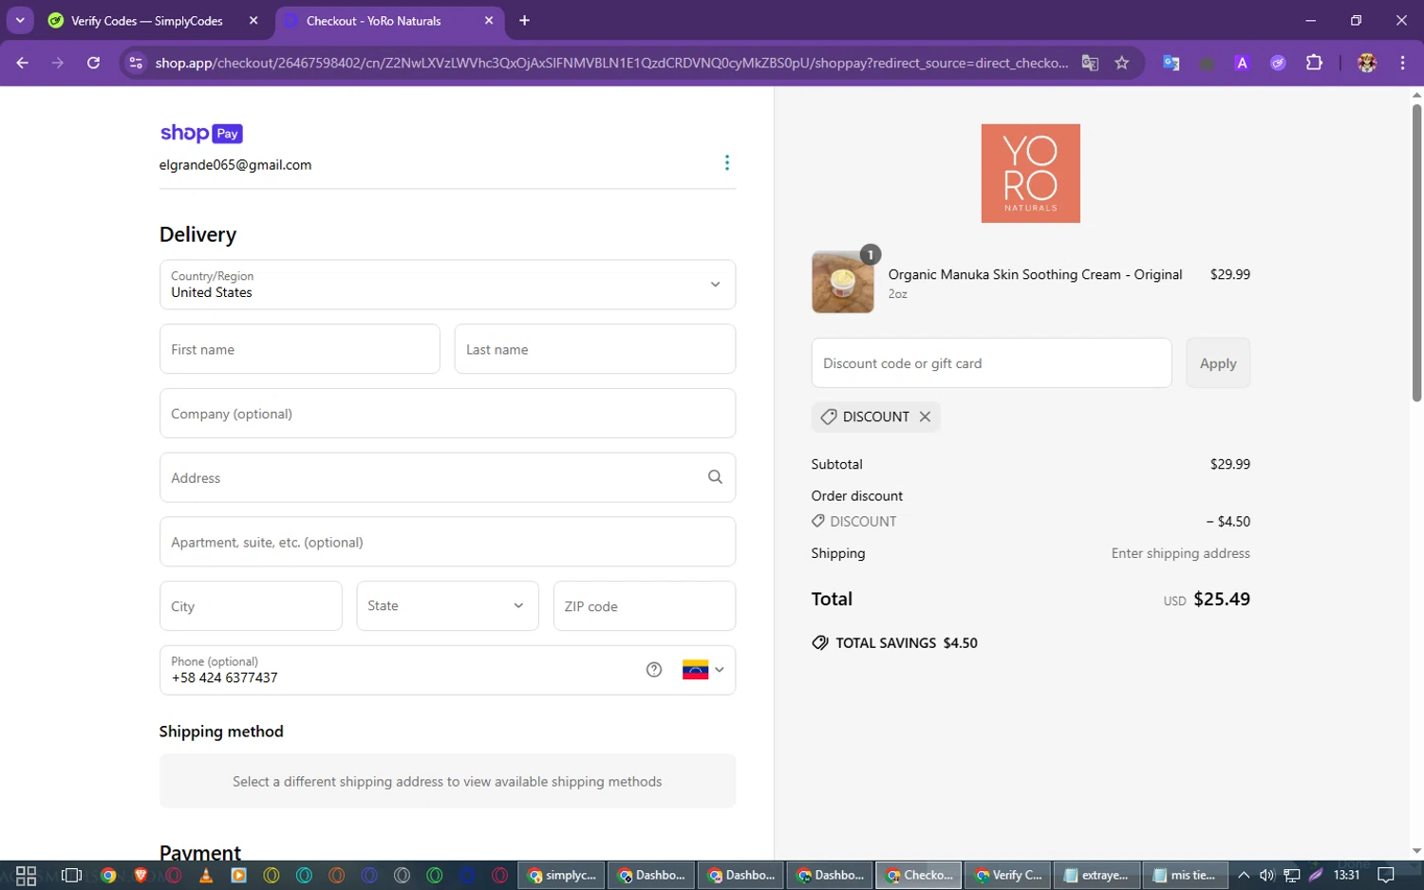Viewport: 1424px width, 890px height.
Task: Open the Extensions puzzle piece menu
Action: pos(1314,63)
